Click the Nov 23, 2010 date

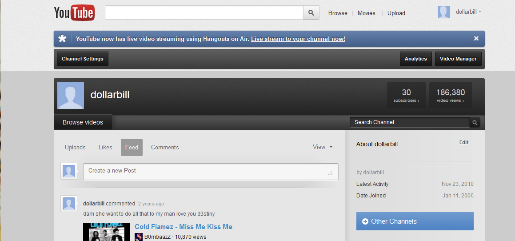[x=458, y=184]
